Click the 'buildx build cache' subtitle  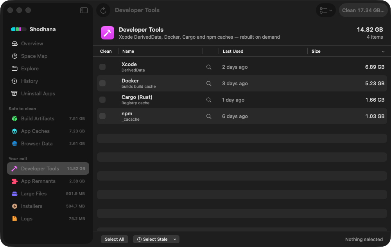139,86
